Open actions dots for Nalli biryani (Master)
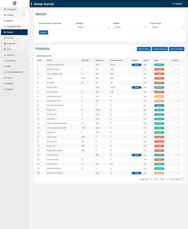 coord(178,105)
